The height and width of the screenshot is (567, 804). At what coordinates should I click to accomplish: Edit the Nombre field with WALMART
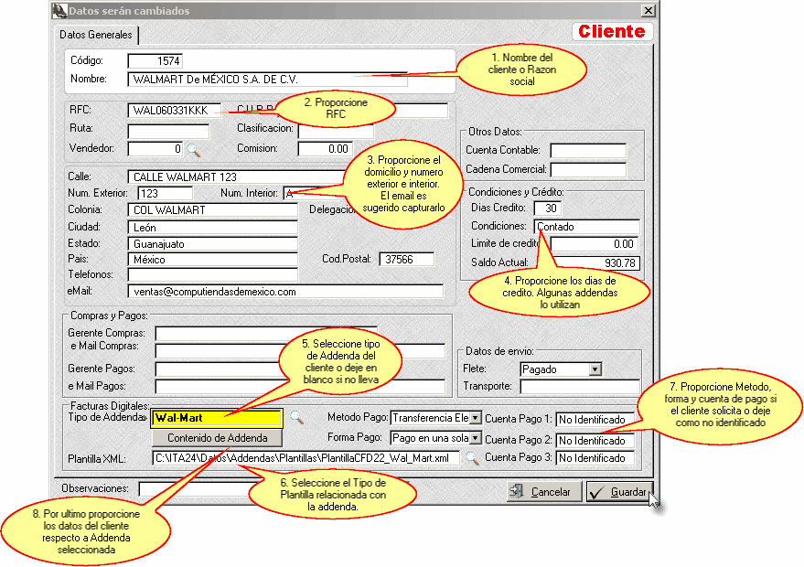[x=267, y=80]
